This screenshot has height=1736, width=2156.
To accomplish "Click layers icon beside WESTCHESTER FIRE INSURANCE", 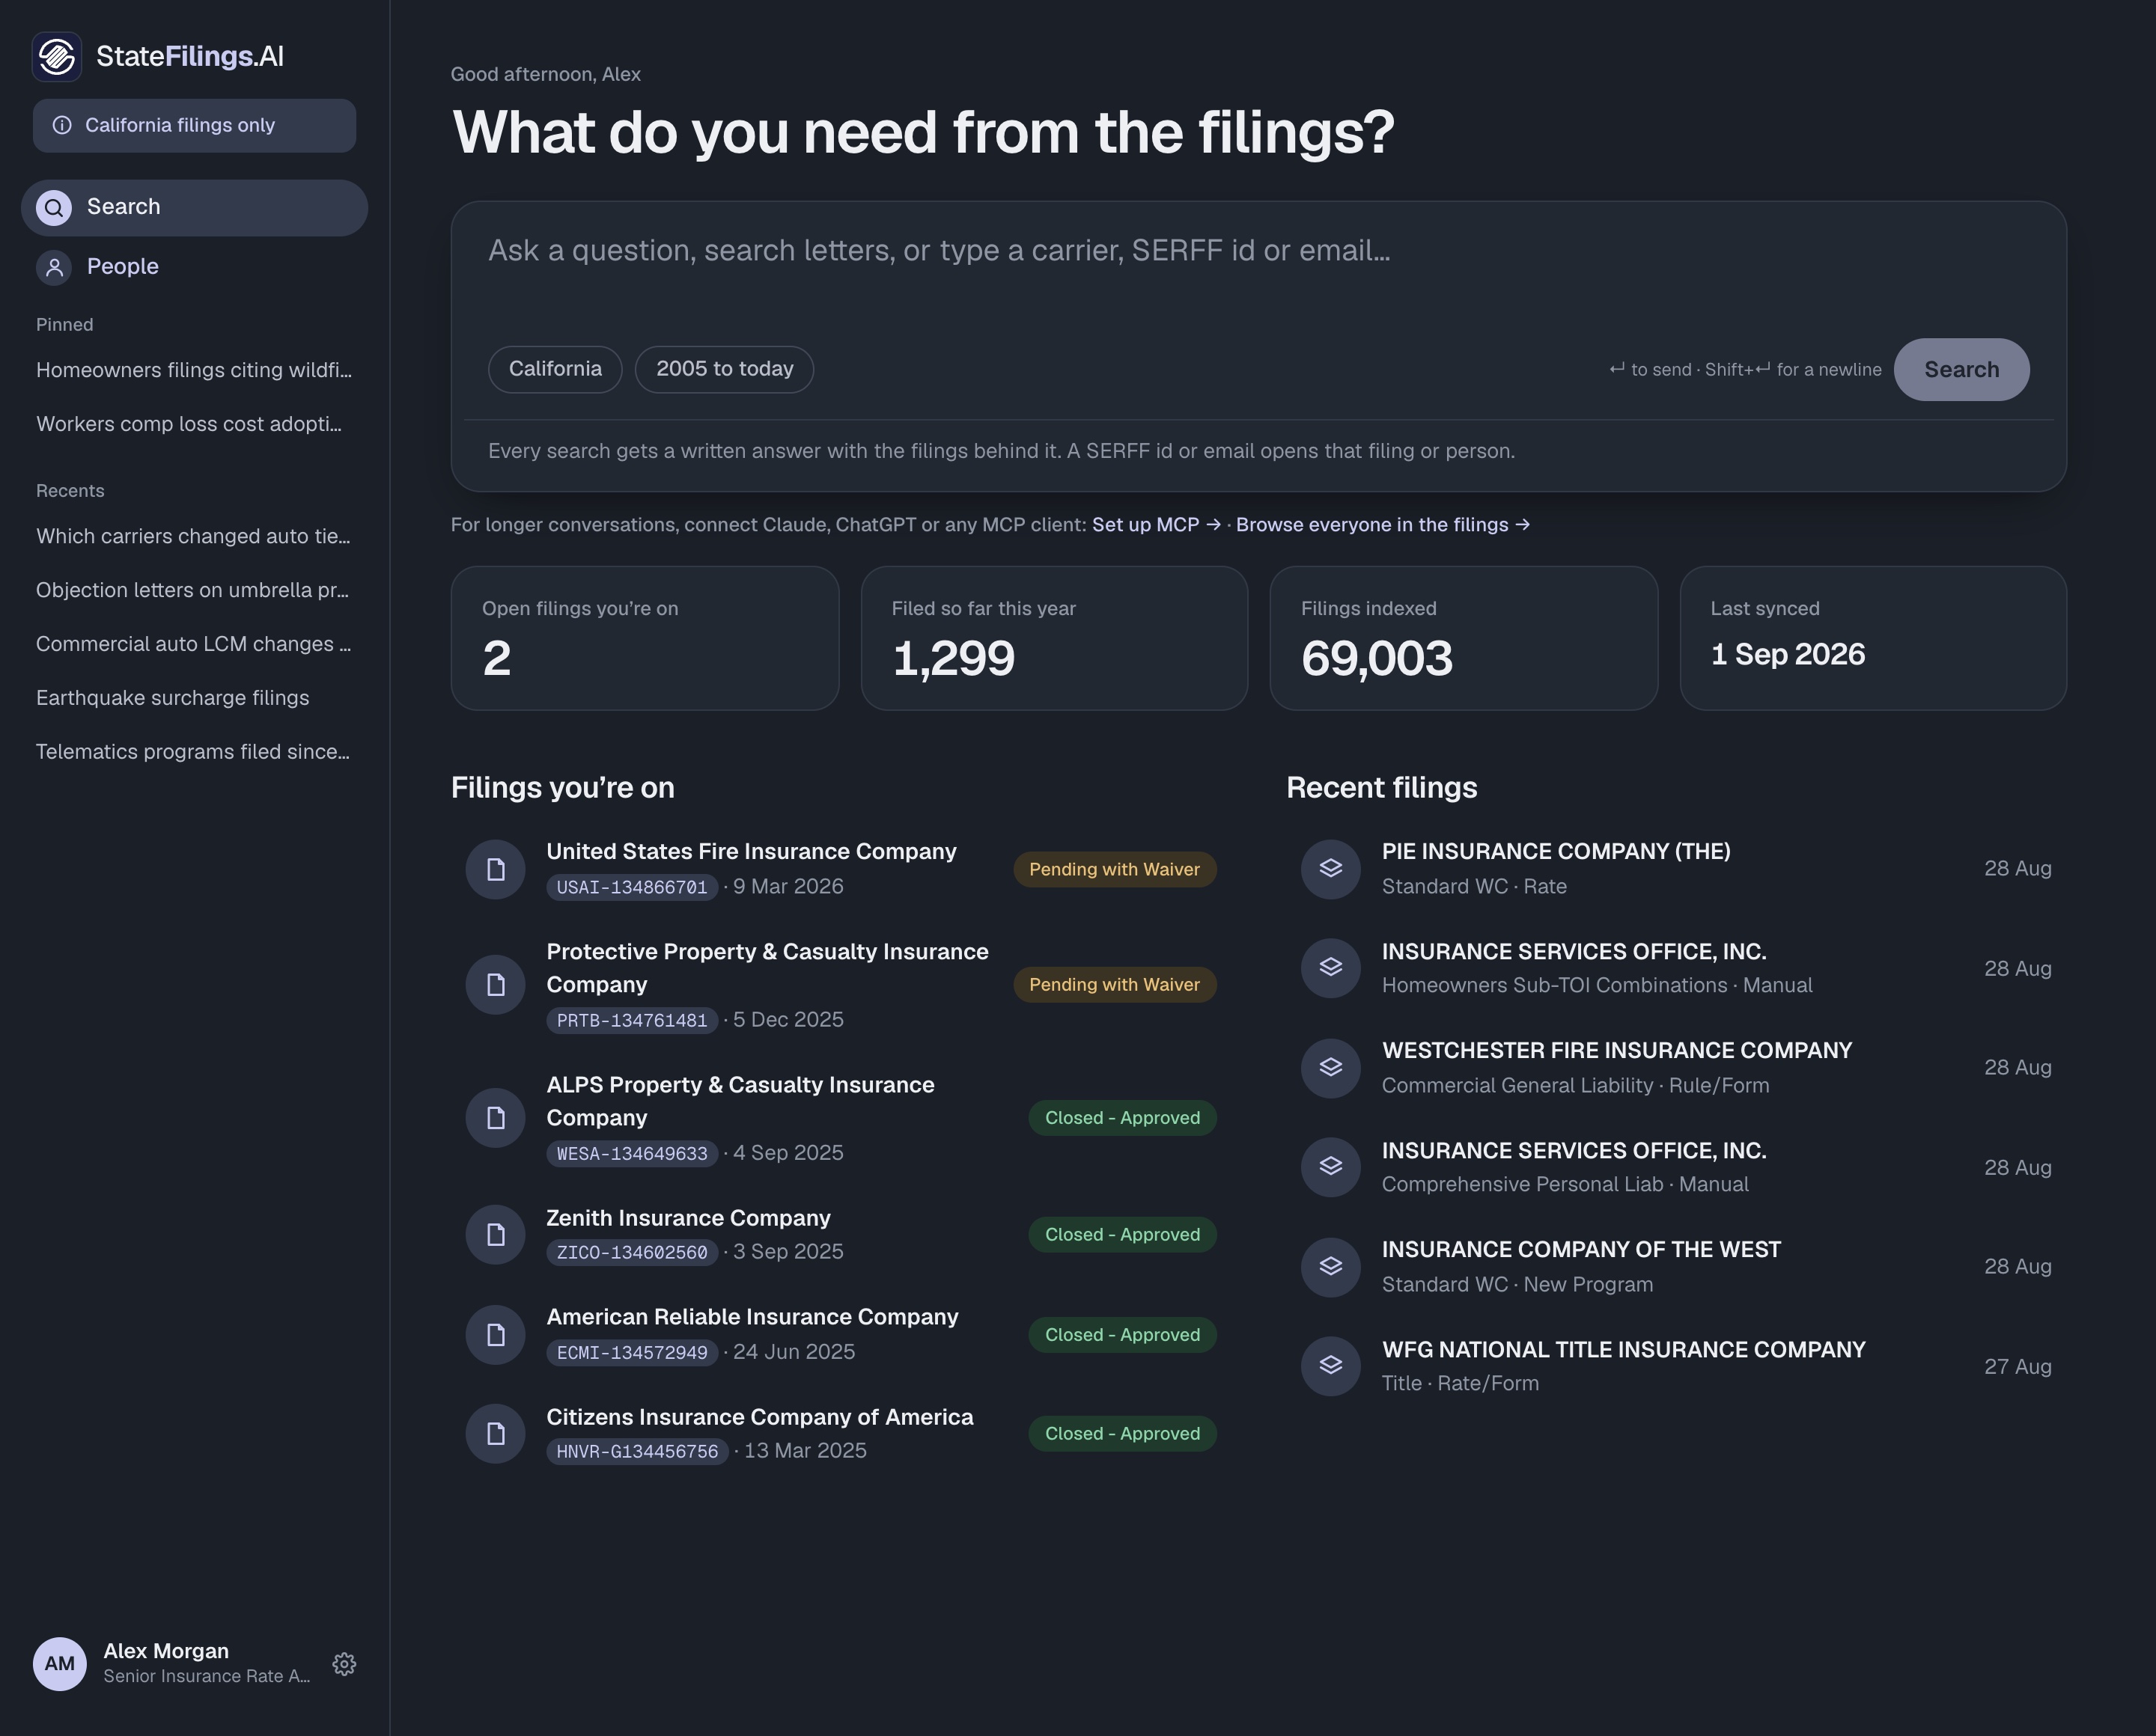I will coord(1330,1067).
